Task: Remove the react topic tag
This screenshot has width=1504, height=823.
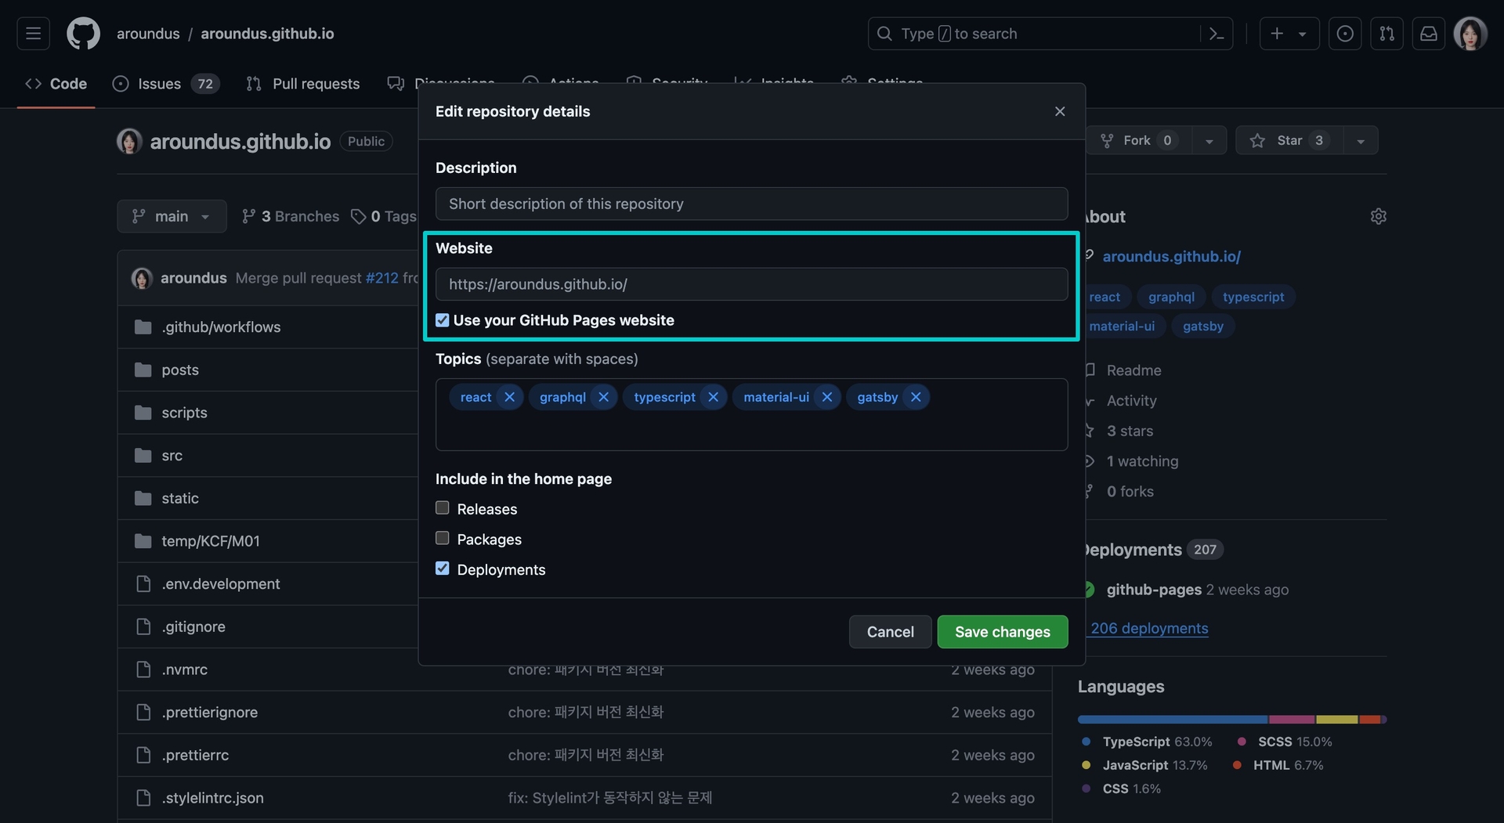Action: click(x=510, y=397)
